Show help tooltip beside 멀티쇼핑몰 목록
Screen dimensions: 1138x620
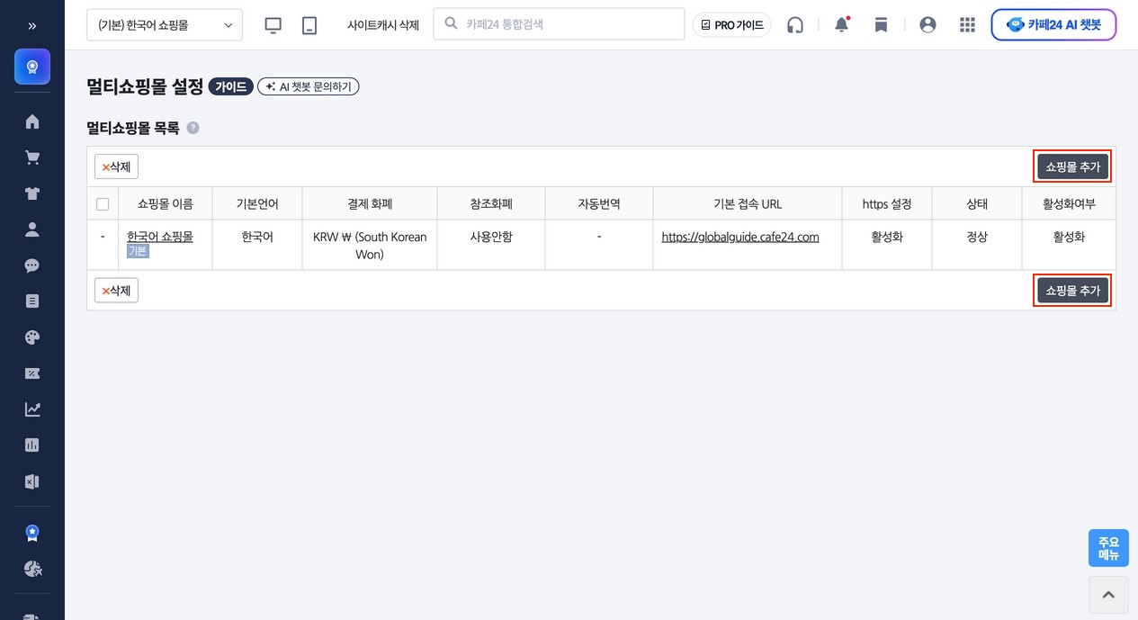(193, 128)
